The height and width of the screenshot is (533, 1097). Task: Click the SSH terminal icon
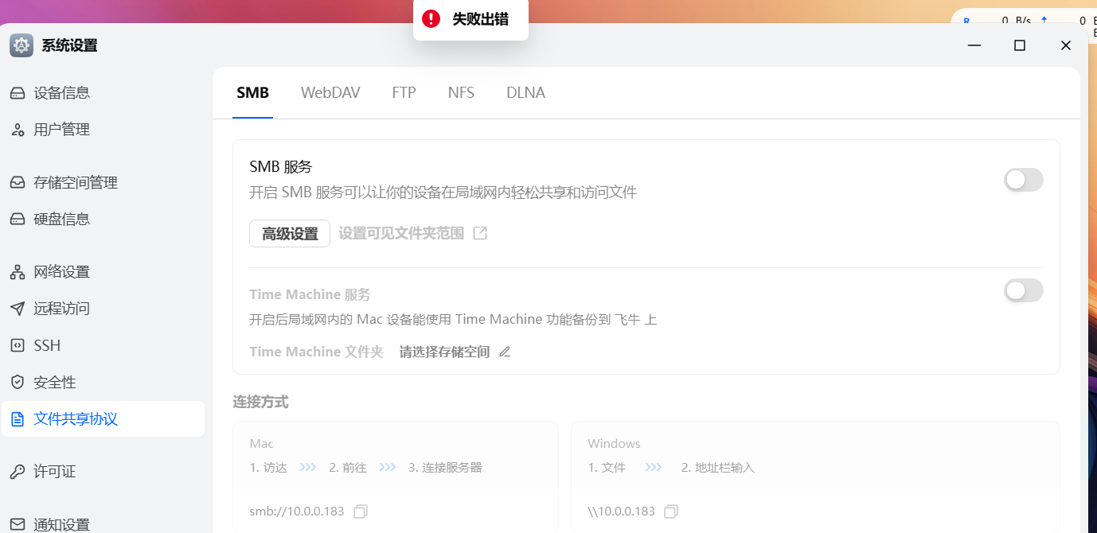click(x=18, y=345)
